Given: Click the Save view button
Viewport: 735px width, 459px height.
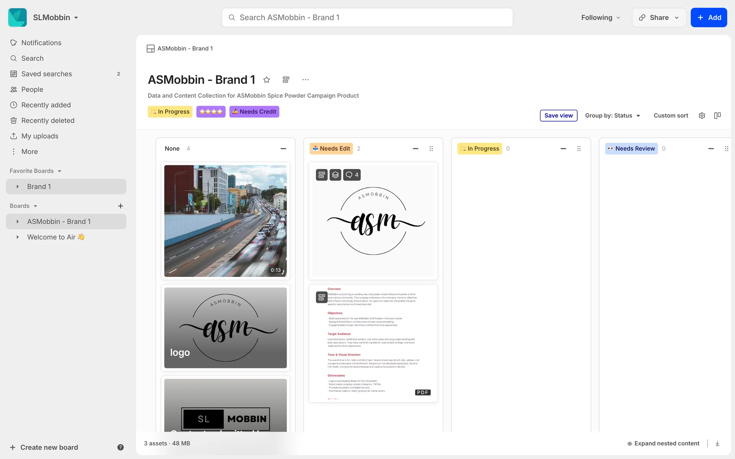Looking at the screenshot, I should point(559,116).
